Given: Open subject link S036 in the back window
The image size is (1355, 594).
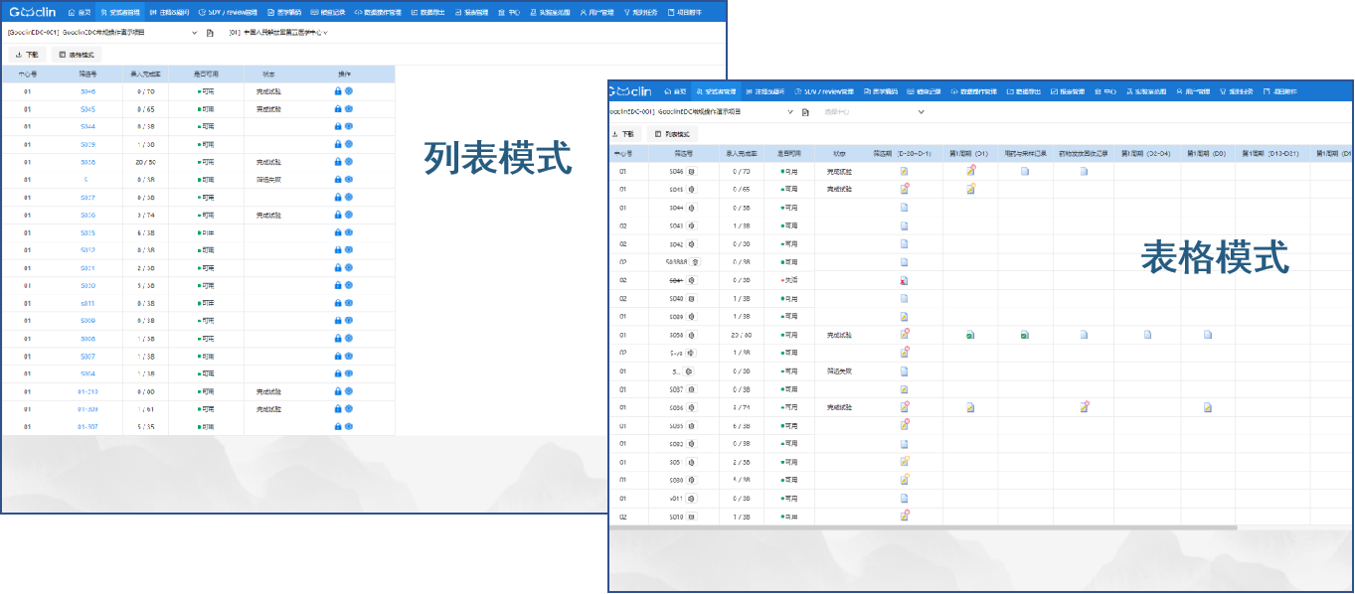Looking at the screenshot, I should coord(87,216).
